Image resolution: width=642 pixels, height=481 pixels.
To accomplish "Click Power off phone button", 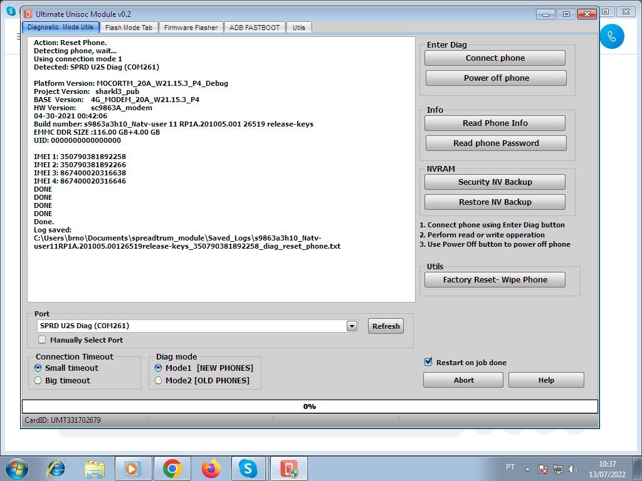I will tap(497, 78).
